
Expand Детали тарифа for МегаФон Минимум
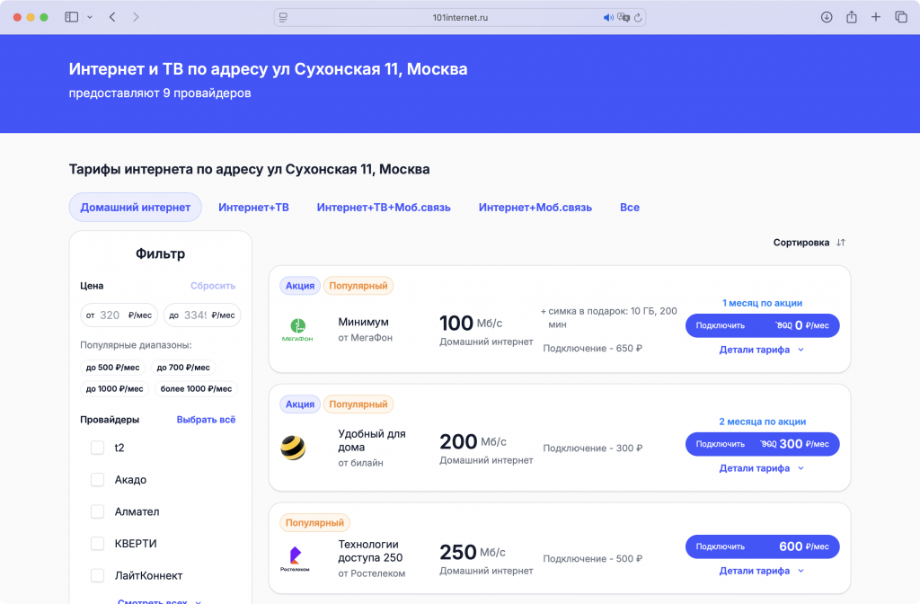tap(762, 350)
